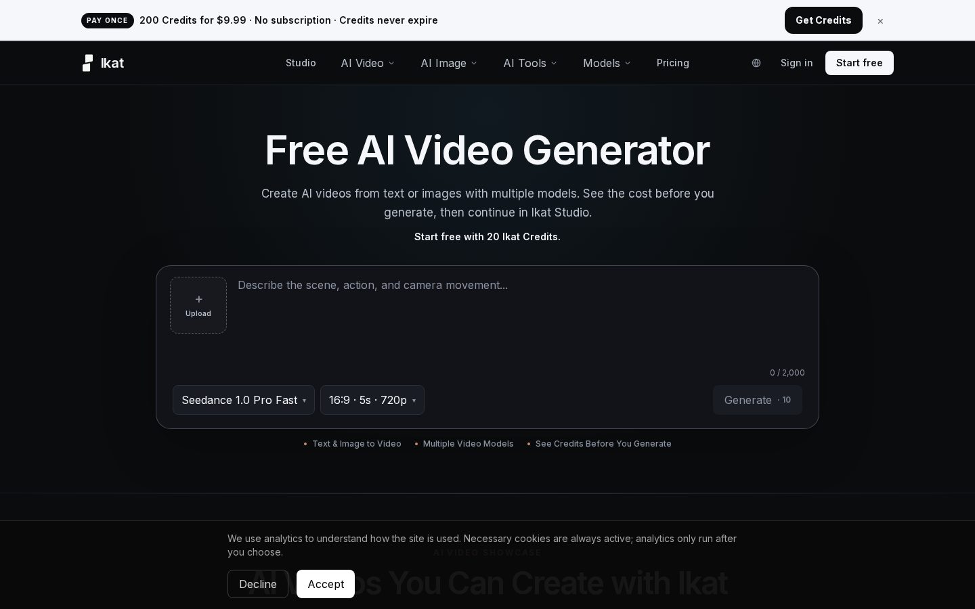Viewport: 975px width, 609px height.
Task: Decline analytics cookies
Action: (258, 584)
